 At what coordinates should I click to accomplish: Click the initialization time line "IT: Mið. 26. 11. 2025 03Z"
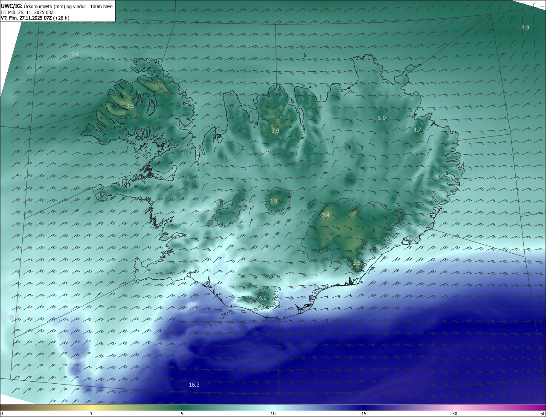point(27,12)
